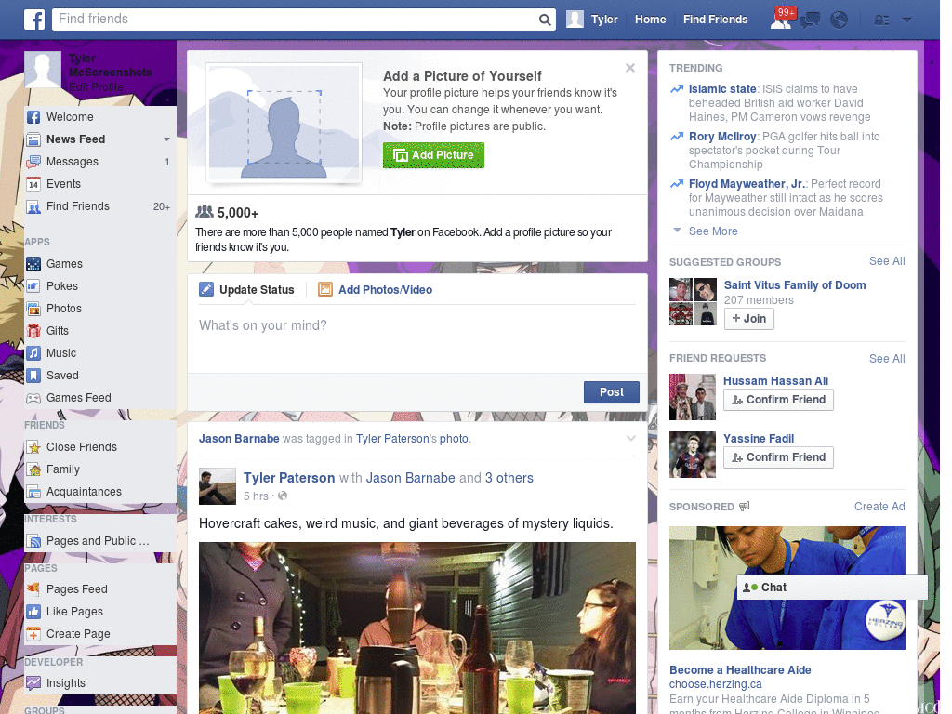
Task: Open the Rory McIlroy trending link
Action: pos(721,137)
